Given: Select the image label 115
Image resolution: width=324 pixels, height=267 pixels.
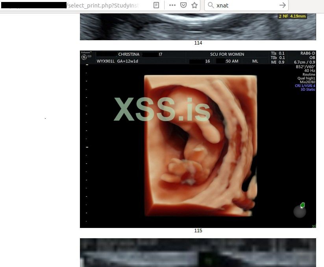Looking at the screenshot, I should [x=198, y=231].
